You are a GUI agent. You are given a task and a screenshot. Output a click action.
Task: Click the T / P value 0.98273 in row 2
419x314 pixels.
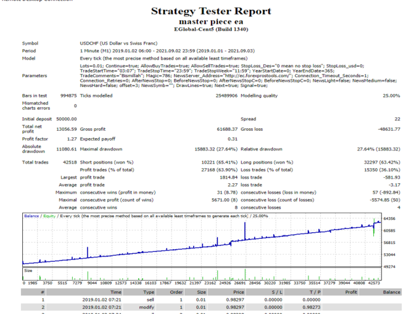[x=312, y=307]
